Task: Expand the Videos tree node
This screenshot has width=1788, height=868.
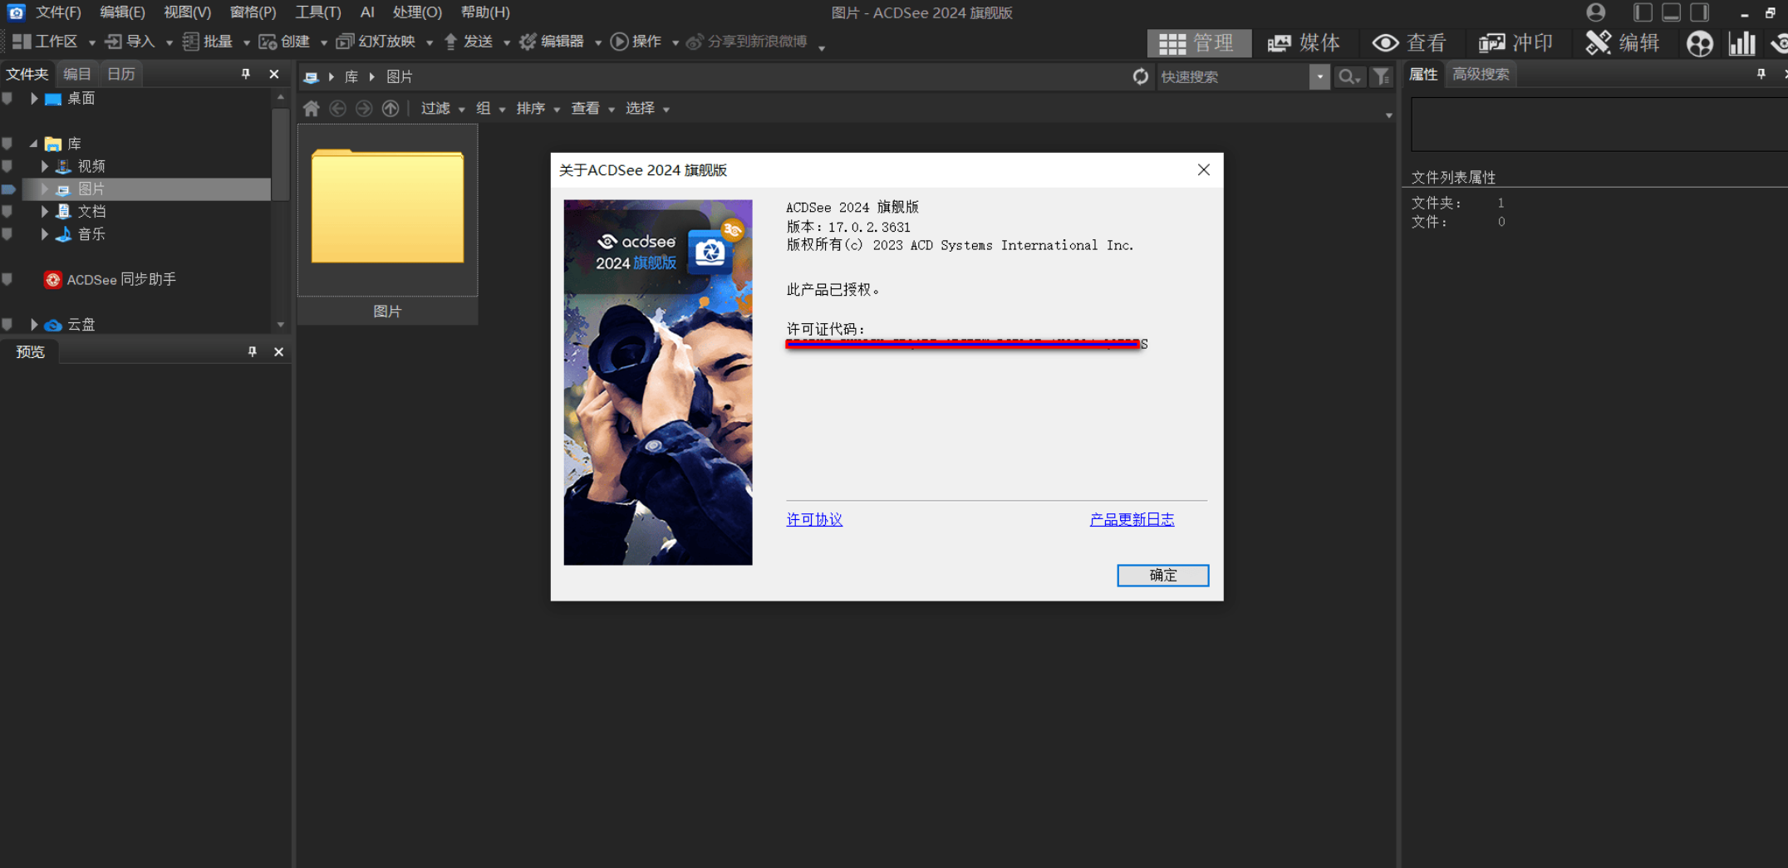Action: tap(45, 166)
